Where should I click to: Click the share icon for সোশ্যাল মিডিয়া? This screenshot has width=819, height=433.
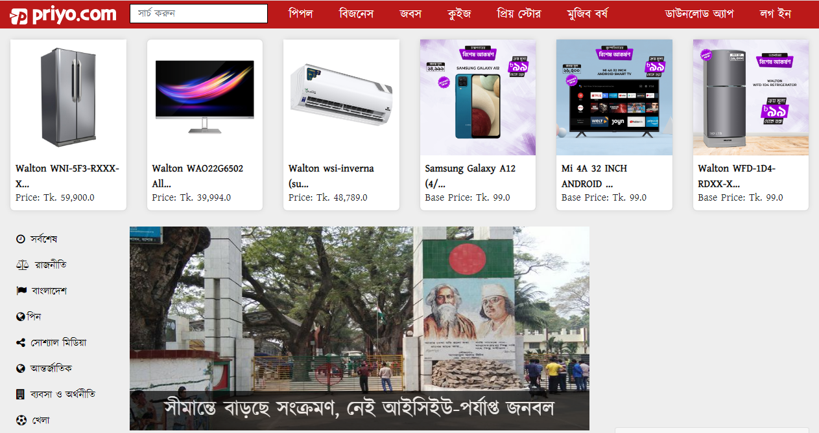tap(21, 343)
